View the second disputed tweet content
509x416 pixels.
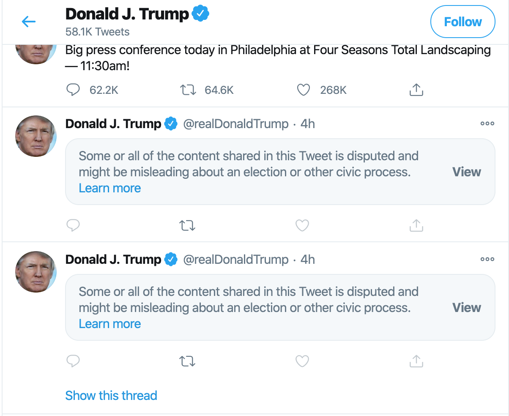pyautogui.click(x=466, y=308)
